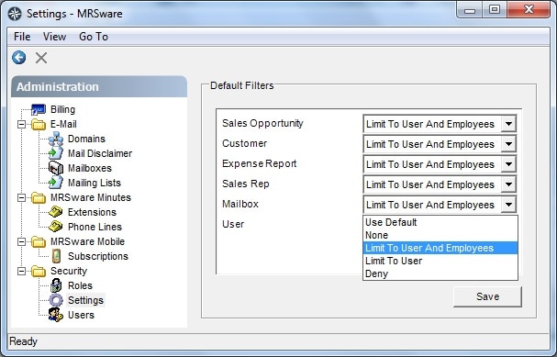Click the User row label
The image size is (557, 357).
pos(233,225)
